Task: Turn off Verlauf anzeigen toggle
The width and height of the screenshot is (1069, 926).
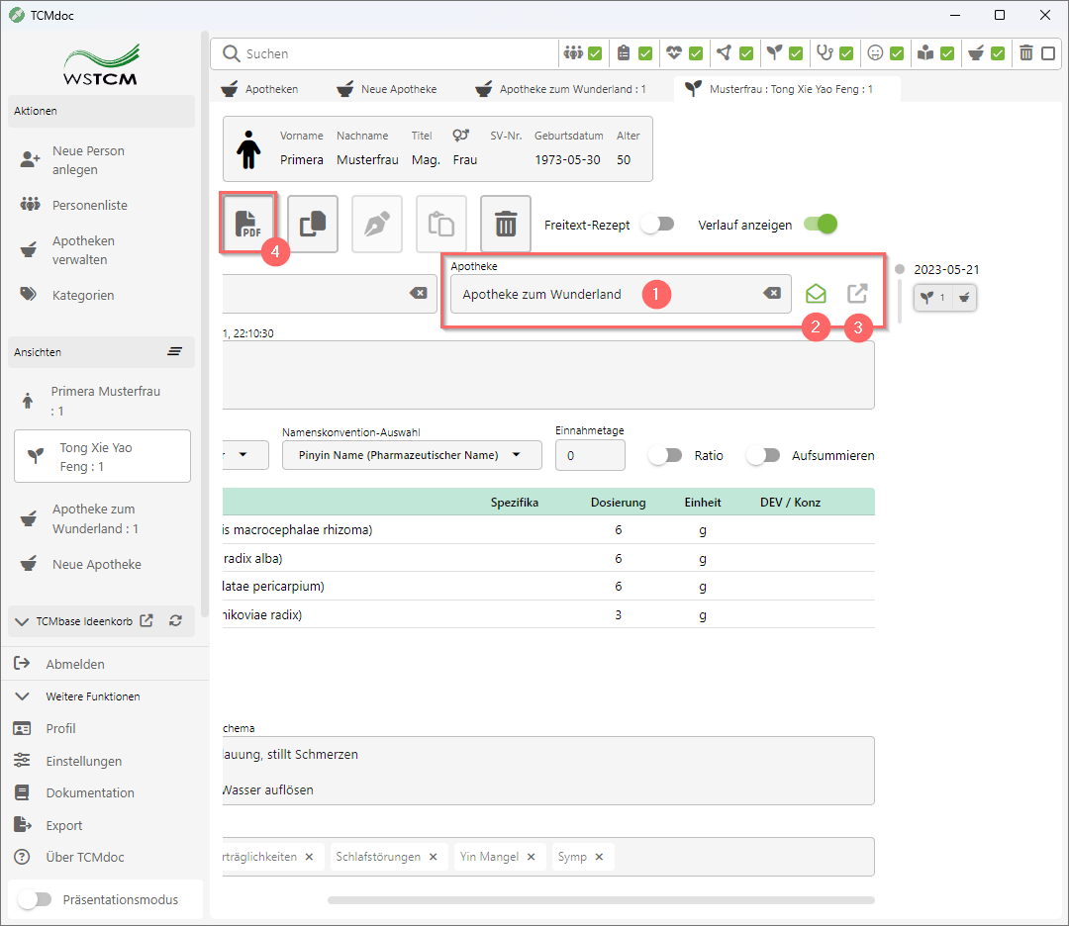Action: pyautogui.click(x=821, y=225)
